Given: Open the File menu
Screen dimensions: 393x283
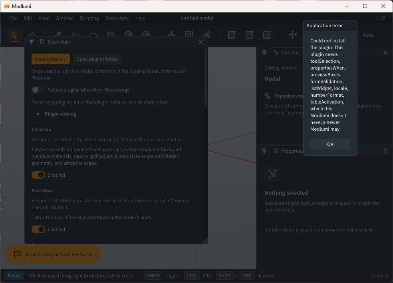Looking at the screenshot, I should coord(13,18).
